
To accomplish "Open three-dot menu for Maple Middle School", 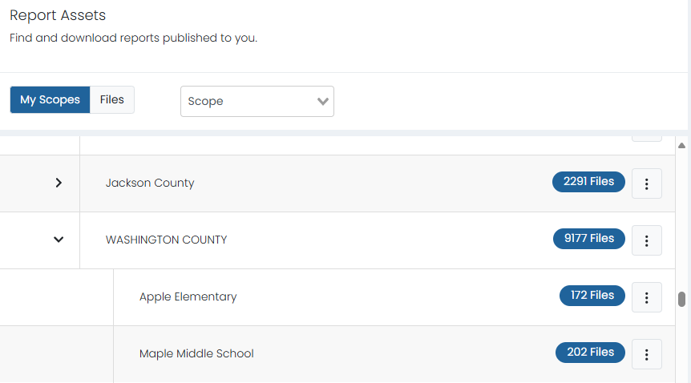I will tap(646, 354).
